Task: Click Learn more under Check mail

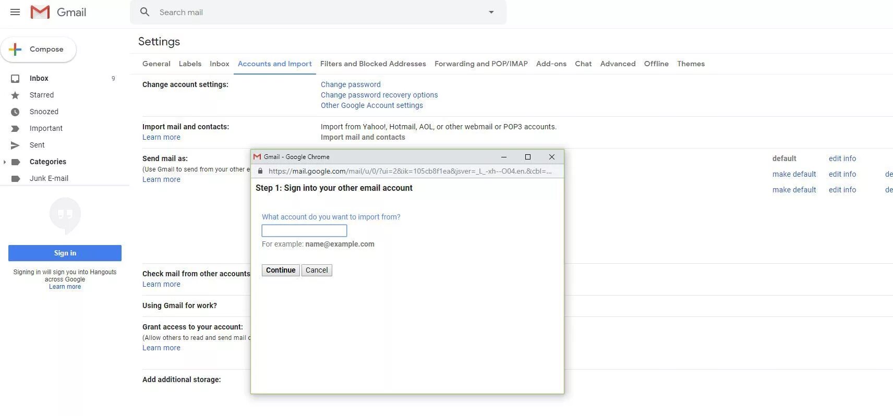Action: point(161,284)
